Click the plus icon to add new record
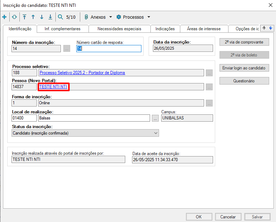 (x=4, y=17)
